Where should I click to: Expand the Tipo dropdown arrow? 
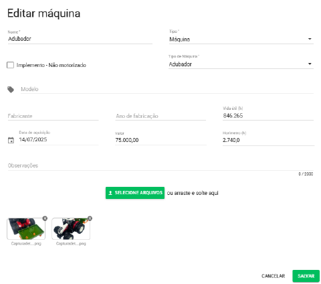pyautogui.click(x=310, y=39)
